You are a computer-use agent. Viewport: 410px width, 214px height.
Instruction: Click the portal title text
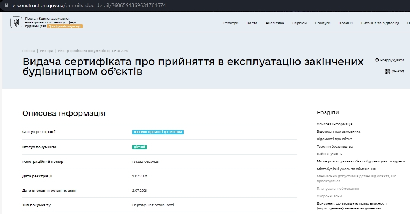tap(51, 22)
